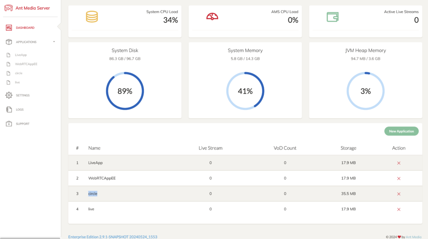428x239 pixels.
Task: Click the Settings gear icon
Action: 9,95
